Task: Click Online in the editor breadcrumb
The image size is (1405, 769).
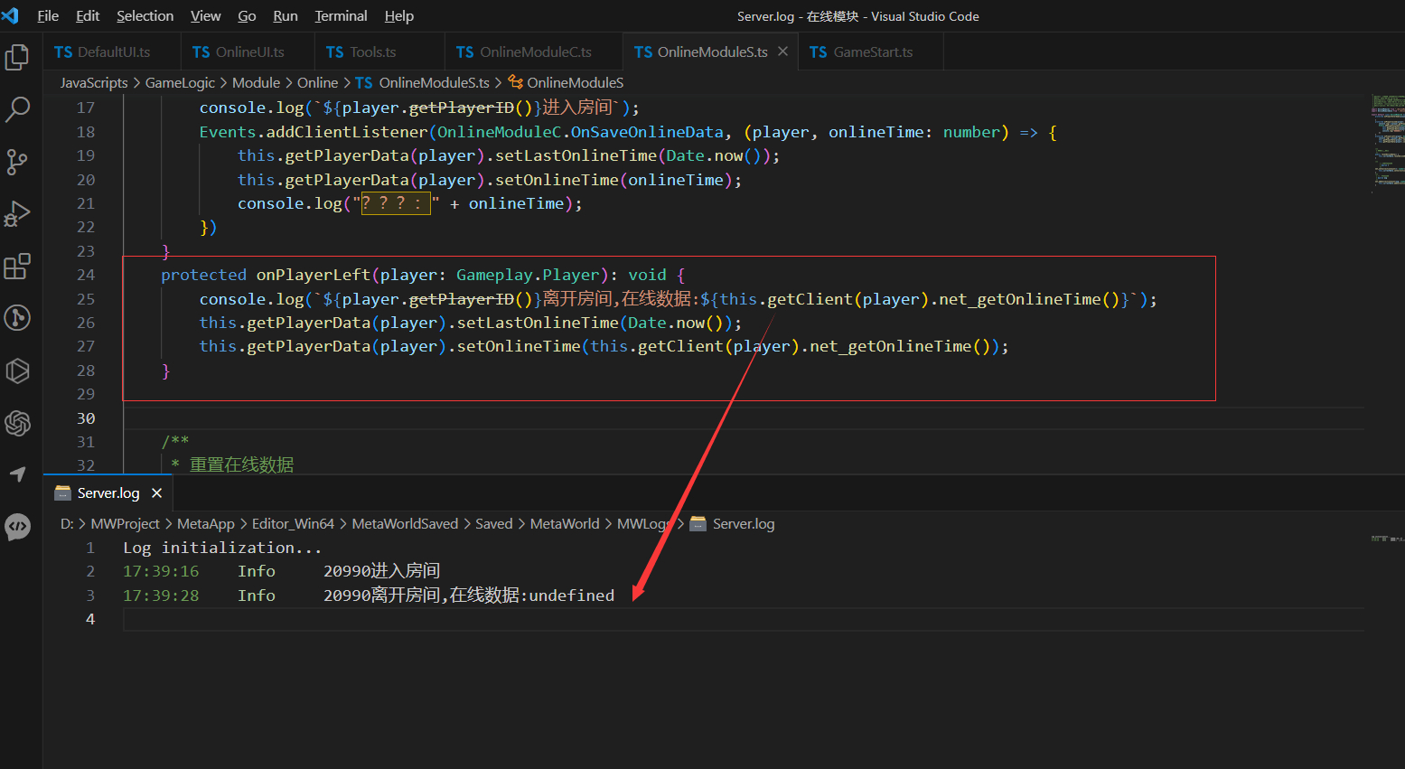Action: (x=317, y=82)
